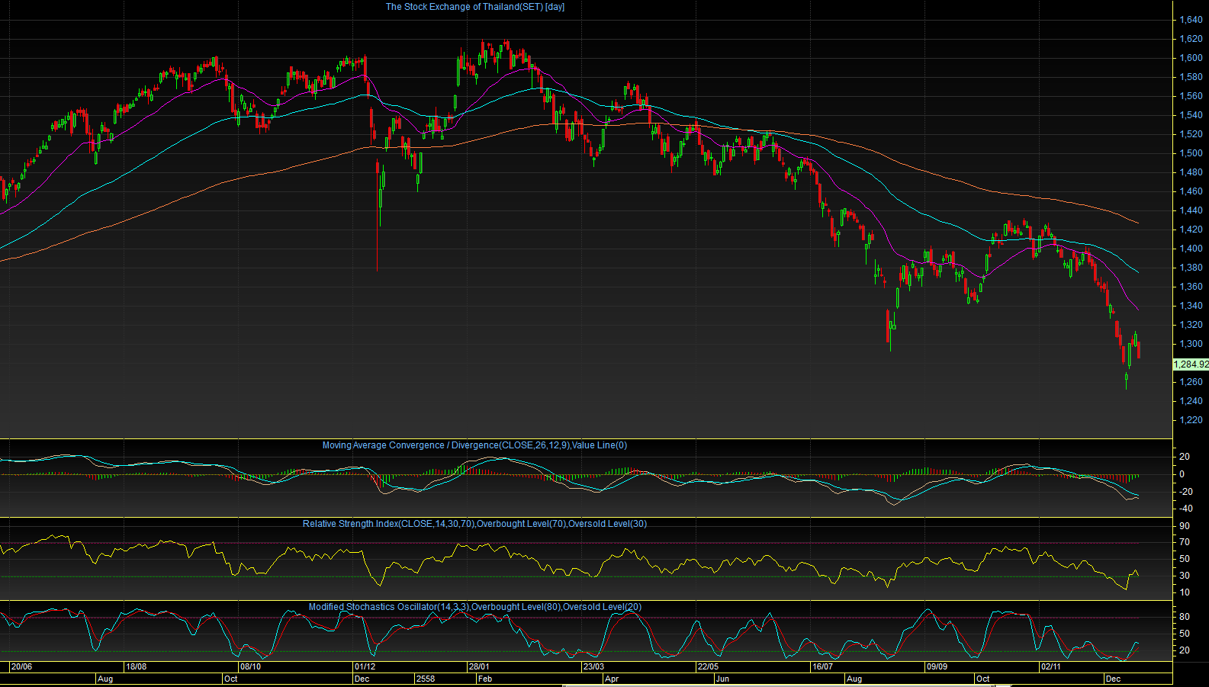Screen dimensions: 1209x687
Task: Click the -20 value on MACD axis
Action: click(1185, 492)
